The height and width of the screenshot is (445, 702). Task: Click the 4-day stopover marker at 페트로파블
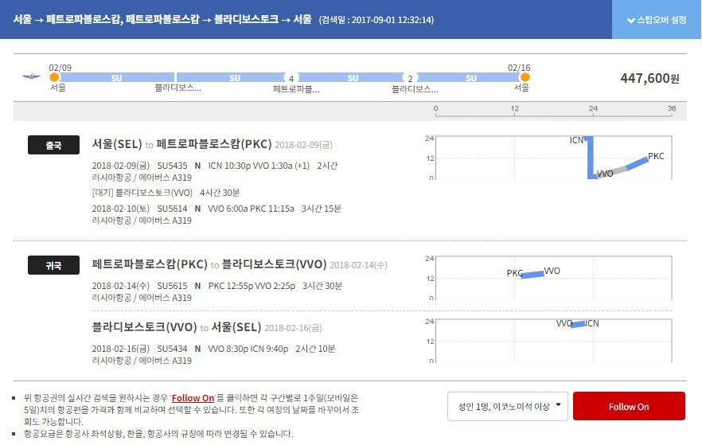[291, 78]
